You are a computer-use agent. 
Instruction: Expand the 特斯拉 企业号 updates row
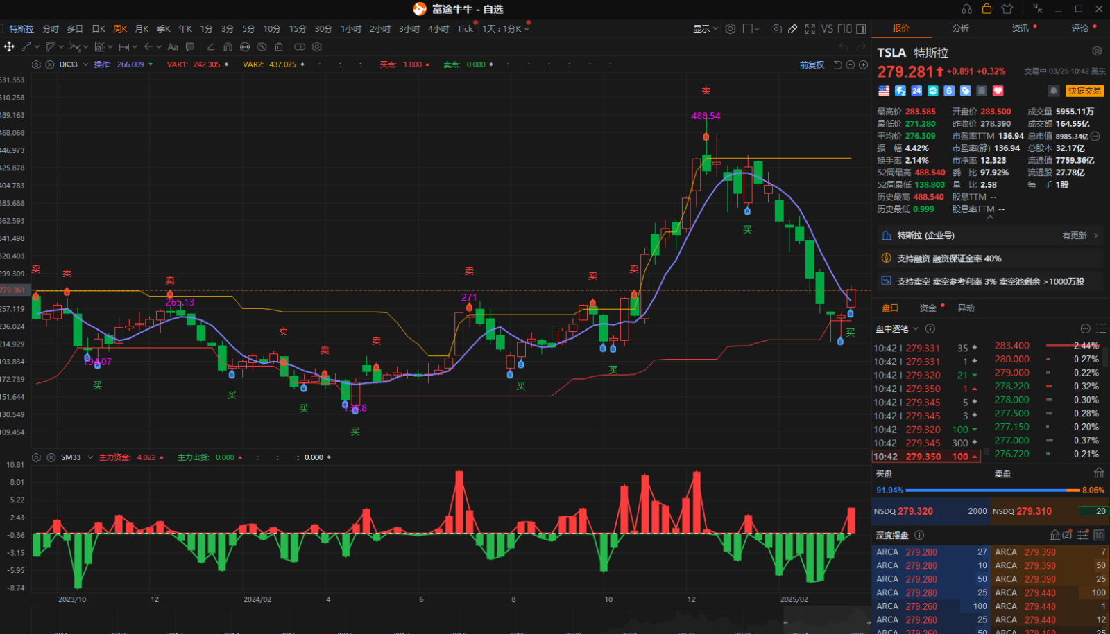[991, 236]
